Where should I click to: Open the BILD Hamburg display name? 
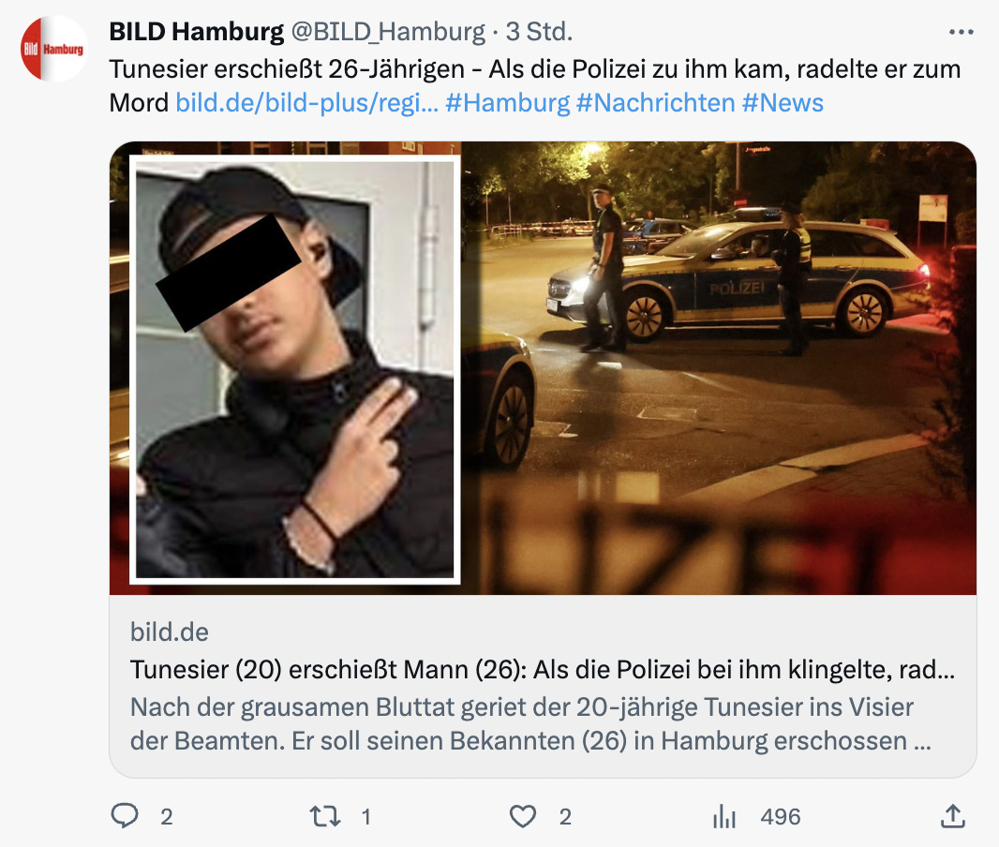click(x=196, y=31)
